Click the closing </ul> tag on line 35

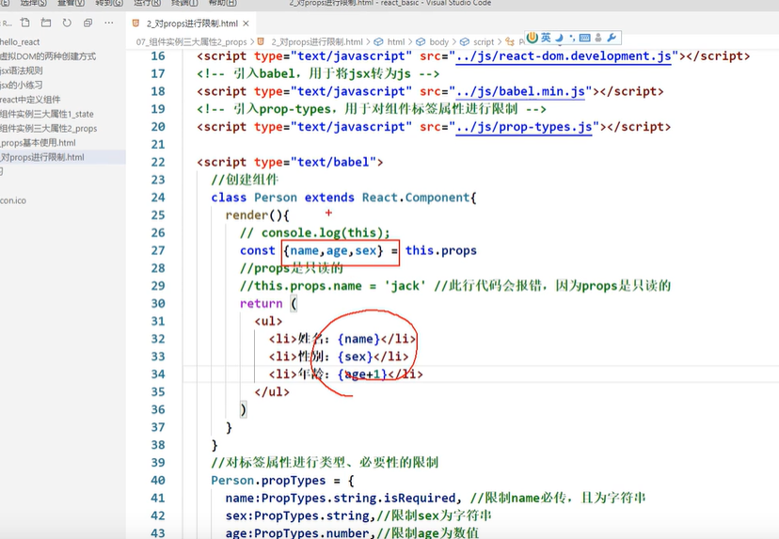(x=272, y=392)
